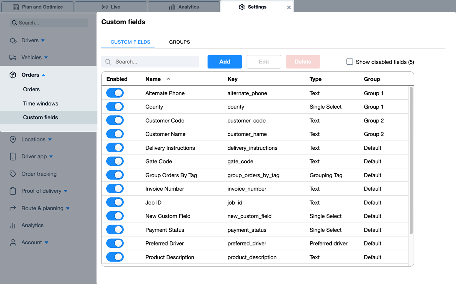The height and width of the screenshot is (284, 456).
Task: Click the Vehicles truck icon
Action: click(x=13, y=57)
